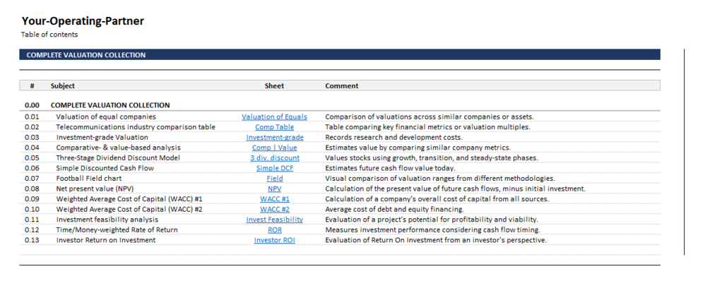Select the dark blue COMPLETE VALUATION COLLECTION banner
The image size is (710, 286).
[x=340, y=55]
